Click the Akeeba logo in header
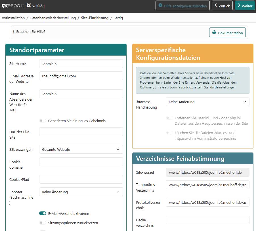This screenshot has height=231, width=256. coord(11,5)
